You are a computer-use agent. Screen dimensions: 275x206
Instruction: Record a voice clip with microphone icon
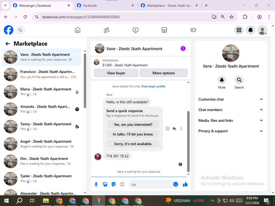pyautogui.click(x=96, y=185)
